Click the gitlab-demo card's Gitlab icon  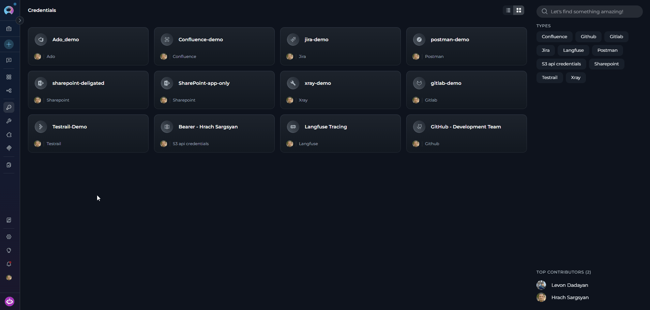[x=419, y=83]
